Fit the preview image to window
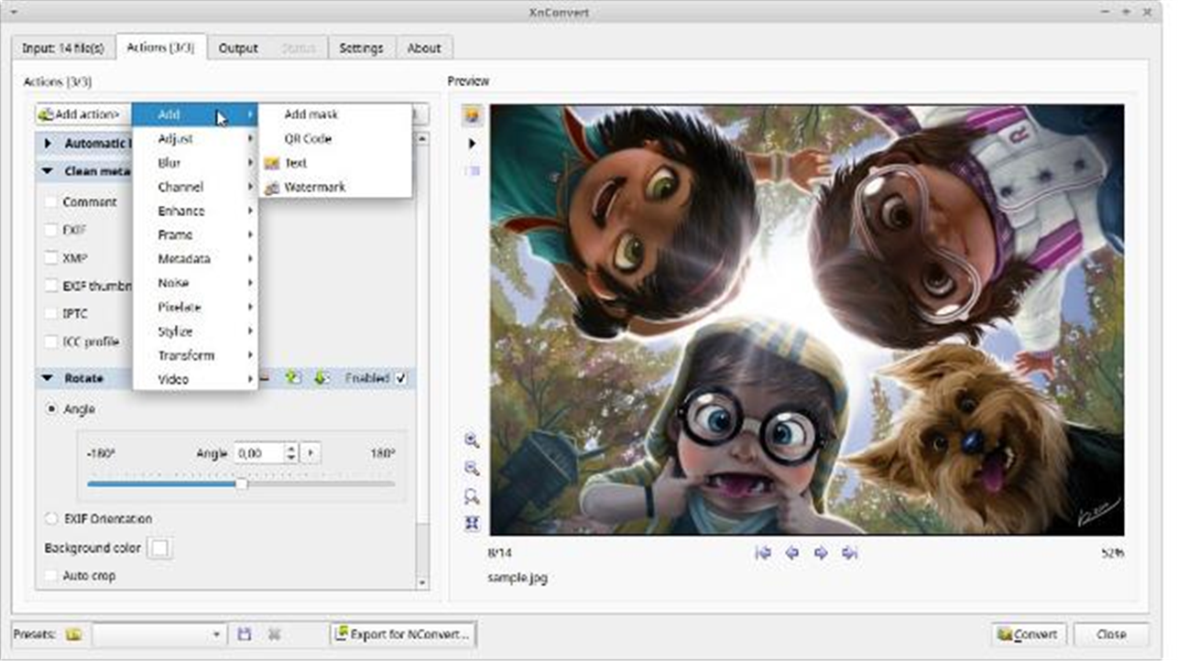 pos(472,524)
